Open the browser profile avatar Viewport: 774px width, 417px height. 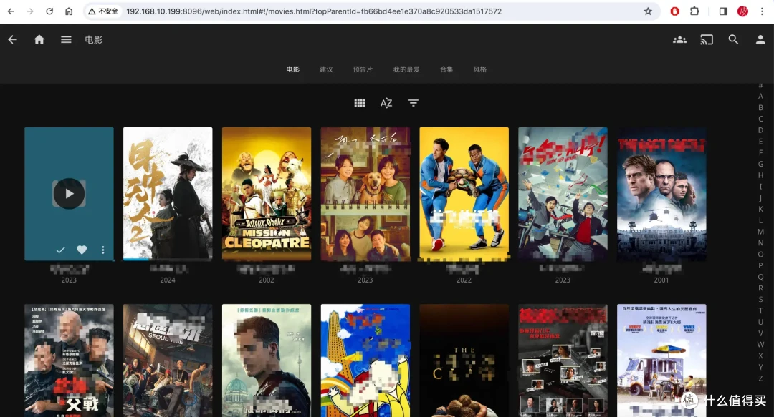point(742,11)
